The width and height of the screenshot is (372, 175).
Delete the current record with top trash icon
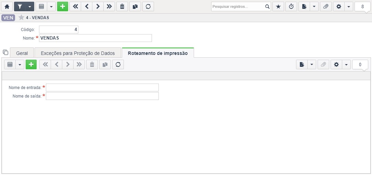click(x=122, y=6)
